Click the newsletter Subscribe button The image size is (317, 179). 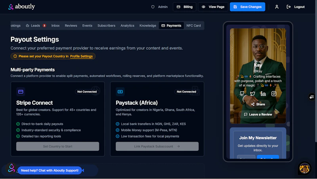268,157
